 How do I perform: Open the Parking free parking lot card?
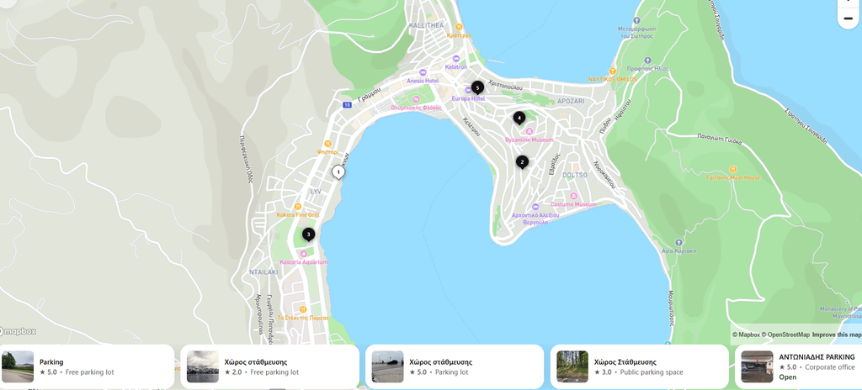tap(87, 366)
